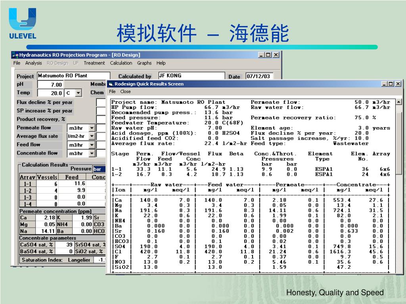Click the pH value field
This screenshot has height=304, width=406.
[x=50, y=85]
